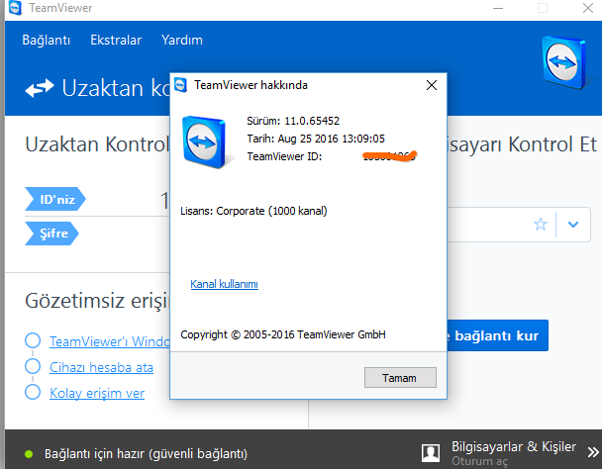Open the Kolay erişim ver link
The image size is (602, 469).
(97, 394)
